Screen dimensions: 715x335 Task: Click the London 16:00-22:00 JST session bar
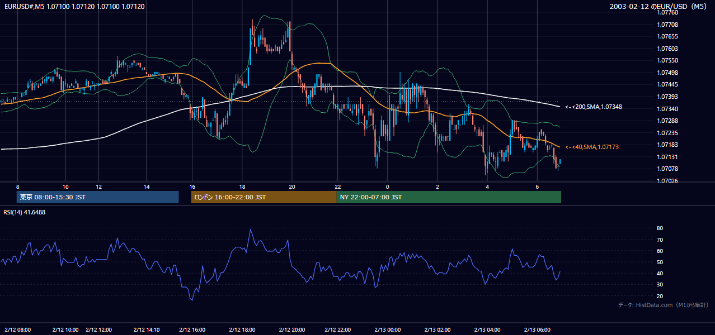click(264, 197)
